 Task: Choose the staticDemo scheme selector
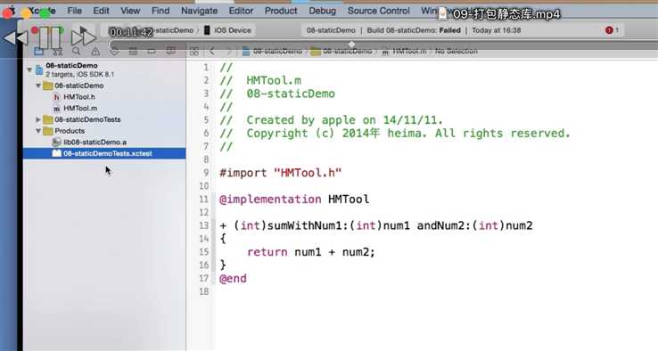point(174,30)
